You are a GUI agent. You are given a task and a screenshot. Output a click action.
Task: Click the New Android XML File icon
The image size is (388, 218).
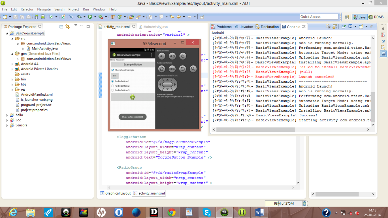63,17
